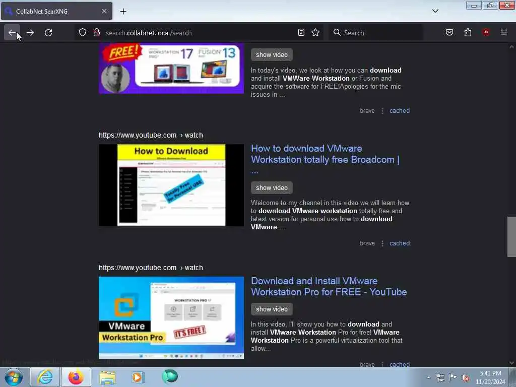The height and width of the screenshot is (387, 516).
Task: Show video for the Broadcom result
Action: (272, 187)
